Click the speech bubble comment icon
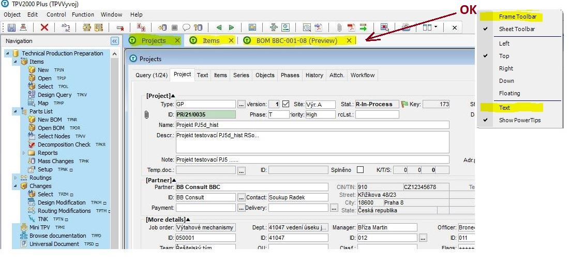570x261 pixels. (186, 27)
